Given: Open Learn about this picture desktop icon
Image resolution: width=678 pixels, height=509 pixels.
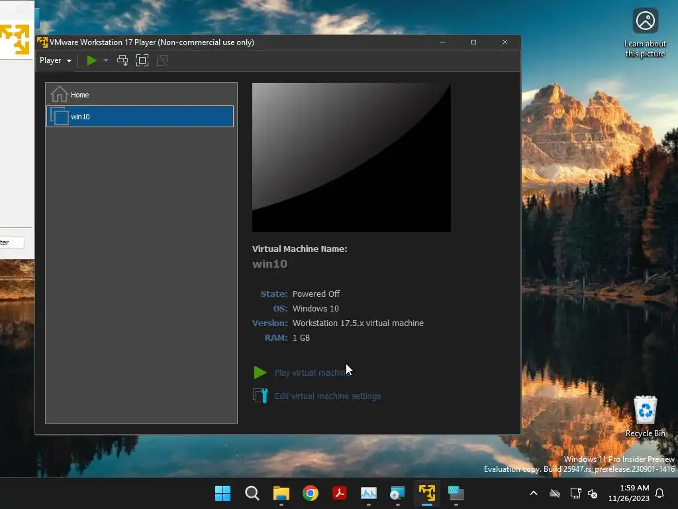Looking at the screenshot, I should pyautogui.click(x=645, y=33).
